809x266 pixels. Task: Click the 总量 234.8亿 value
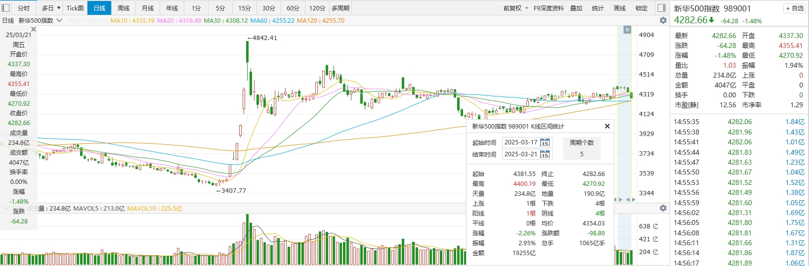pyautogui.click(x=724, y=75)
